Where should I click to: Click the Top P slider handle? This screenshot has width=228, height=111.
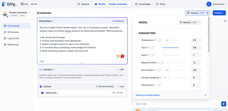(179, 48)
